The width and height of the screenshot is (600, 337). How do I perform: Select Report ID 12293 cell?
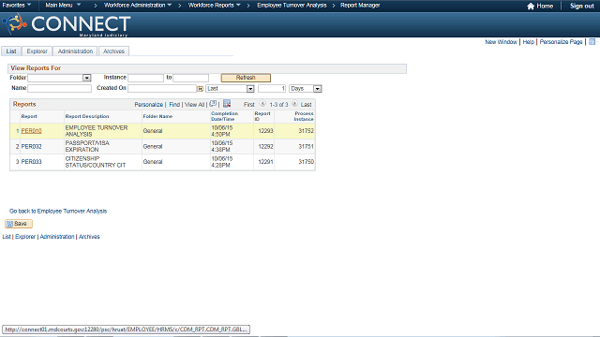[x=265, y=131]
